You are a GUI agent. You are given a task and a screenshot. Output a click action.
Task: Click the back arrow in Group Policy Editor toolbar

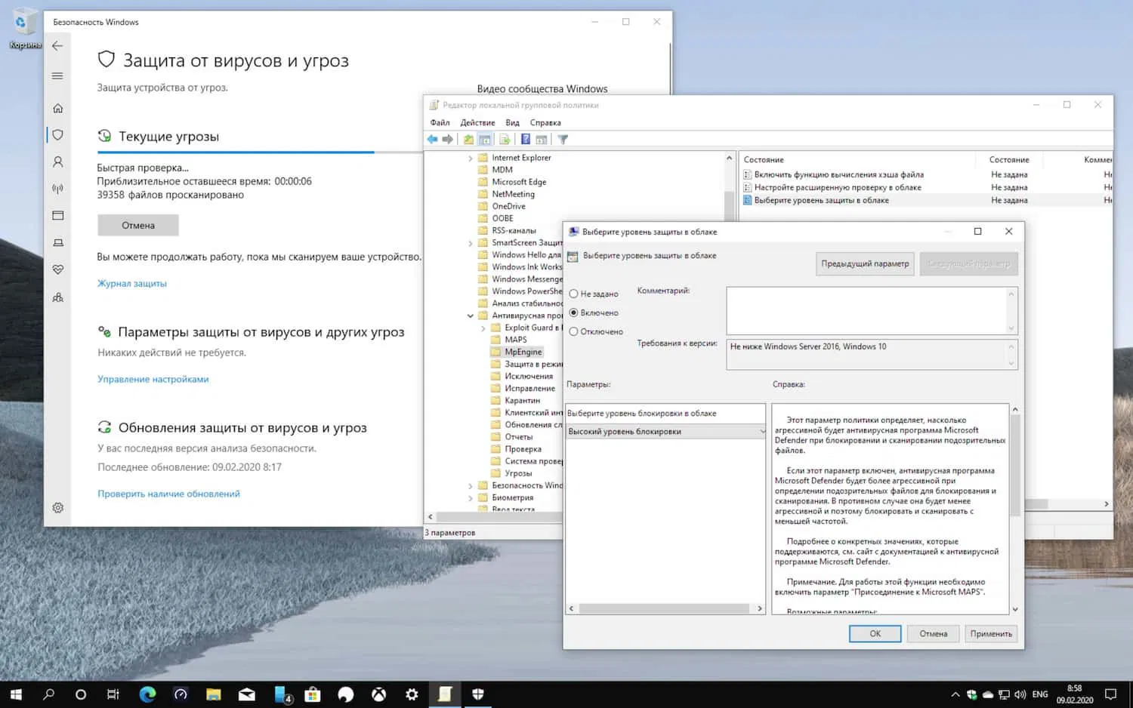432,139
